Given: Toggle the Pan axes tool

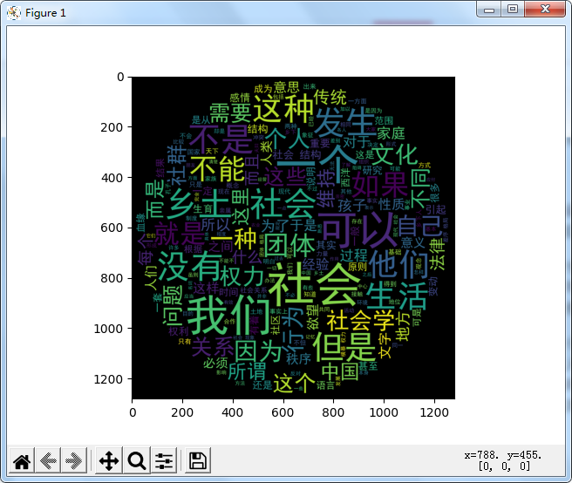Looking at the screenshot, I should tap(109, 460).
